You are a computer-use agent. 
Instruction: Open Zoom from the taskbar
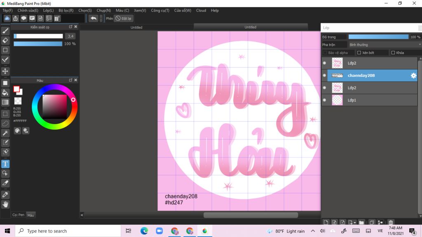(x=159, y=231)
